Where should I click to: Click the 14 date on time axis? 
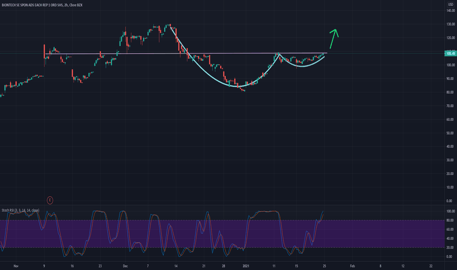click(x=176, y=266)
